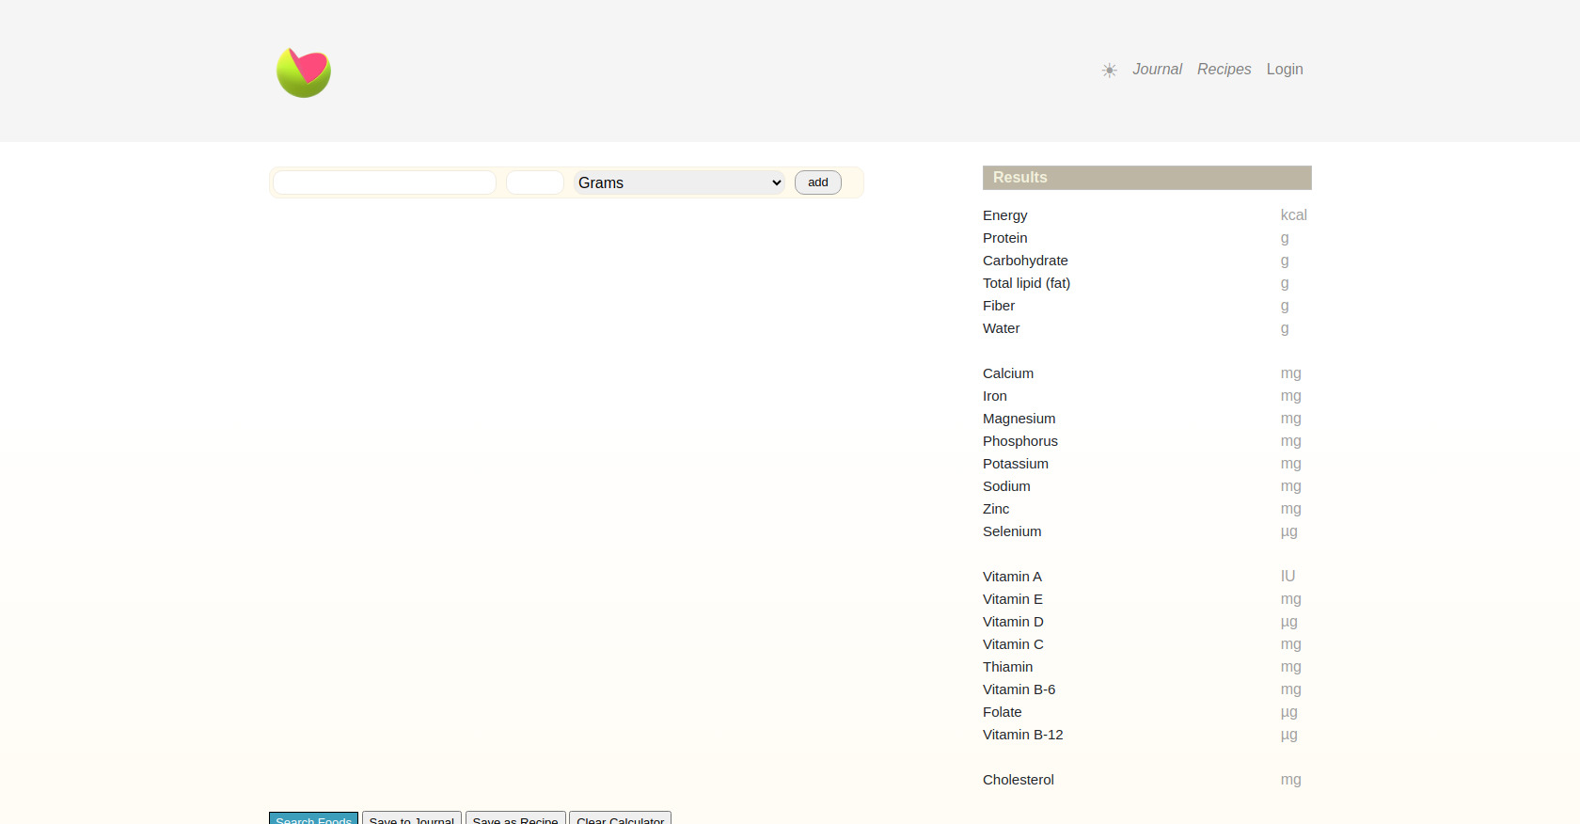Click the Login link
1580x824 pixels.
pyautogui.click(x=1284, y=70)
